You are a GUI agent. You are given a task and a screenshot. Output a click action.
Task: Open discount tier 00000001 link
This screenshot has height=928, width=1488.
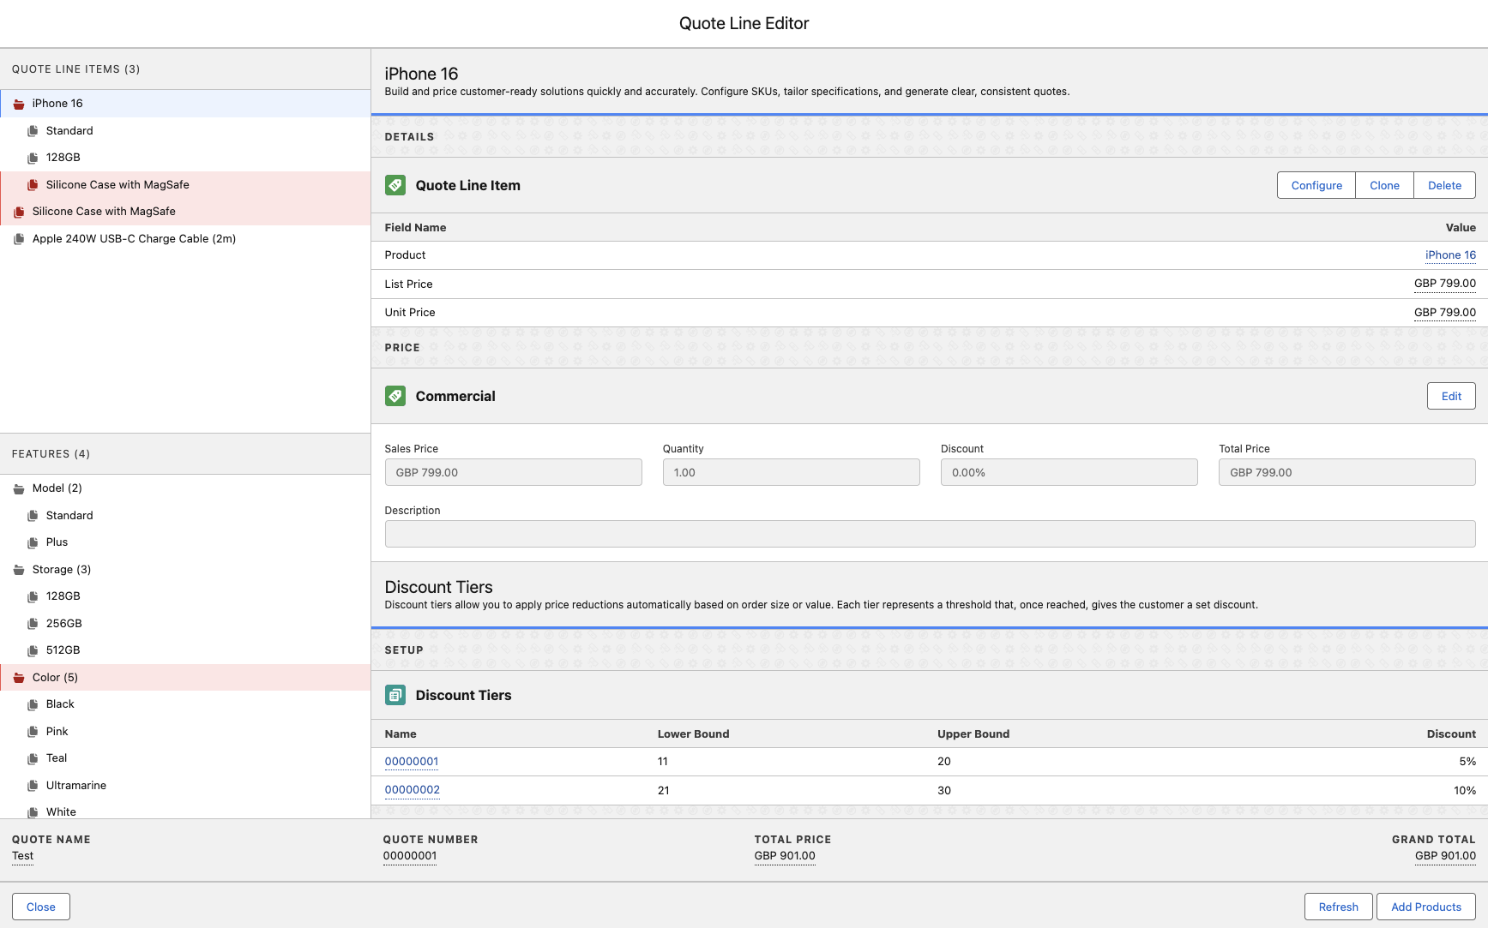coord(412,762)
